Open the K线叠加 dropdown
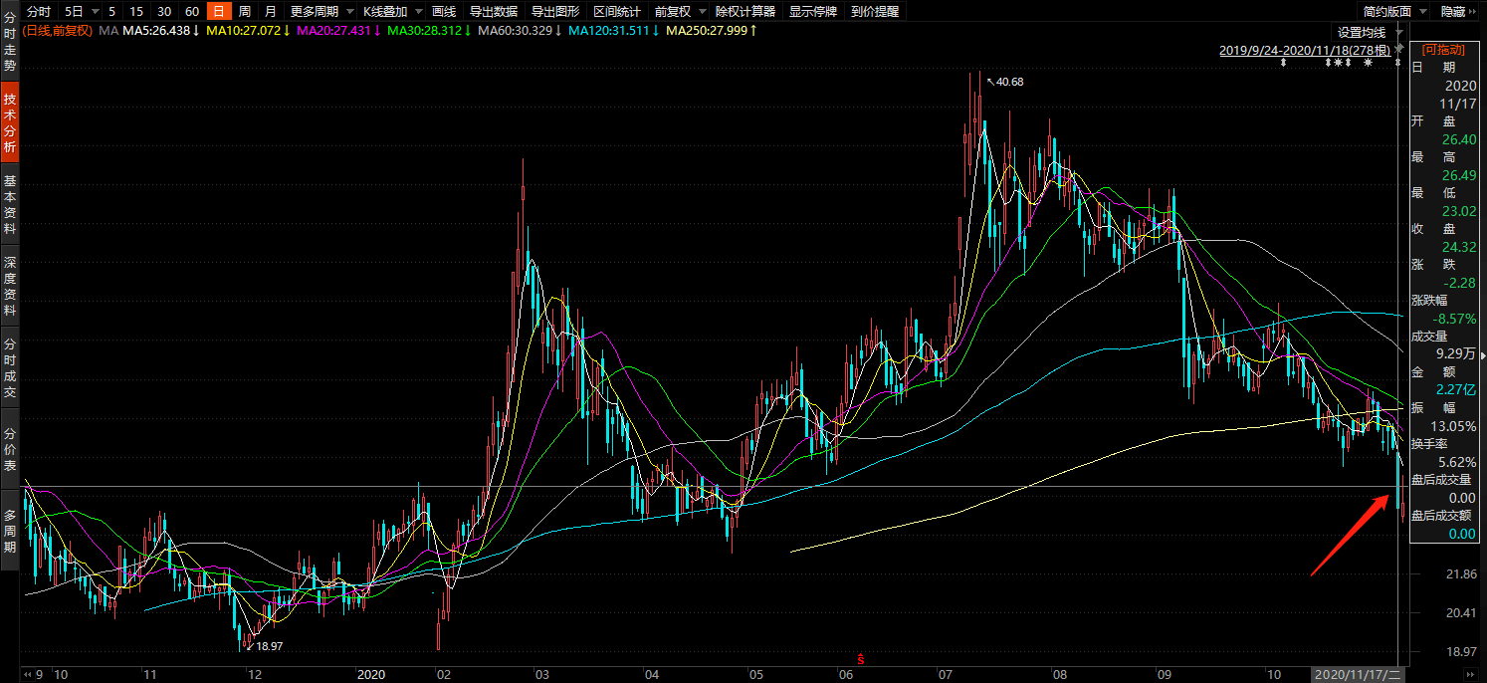 click(x=389, y=12)
